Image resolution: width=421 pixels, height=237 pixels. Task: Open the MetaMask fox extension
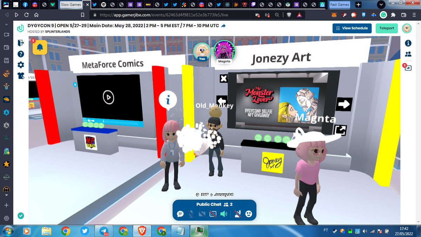click(x=334, y=15)
